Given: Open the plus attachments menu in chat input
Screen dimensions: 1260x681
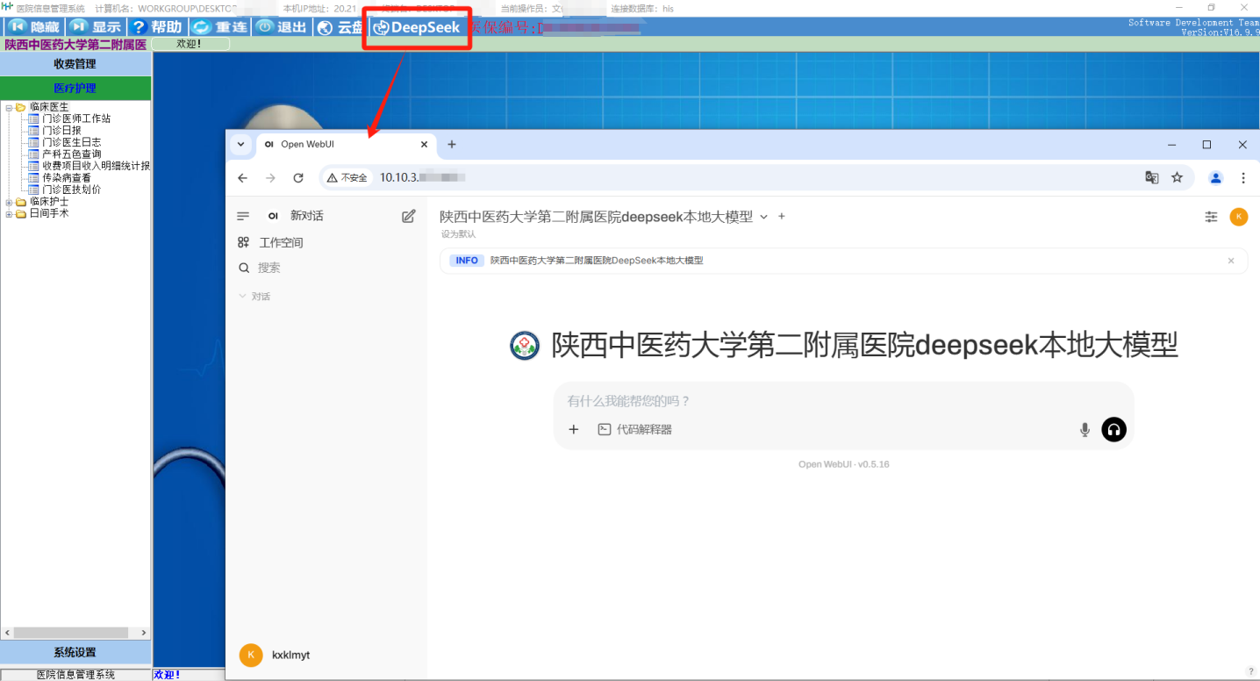Looking at the screenshot, I should click(x=574, y=429).
